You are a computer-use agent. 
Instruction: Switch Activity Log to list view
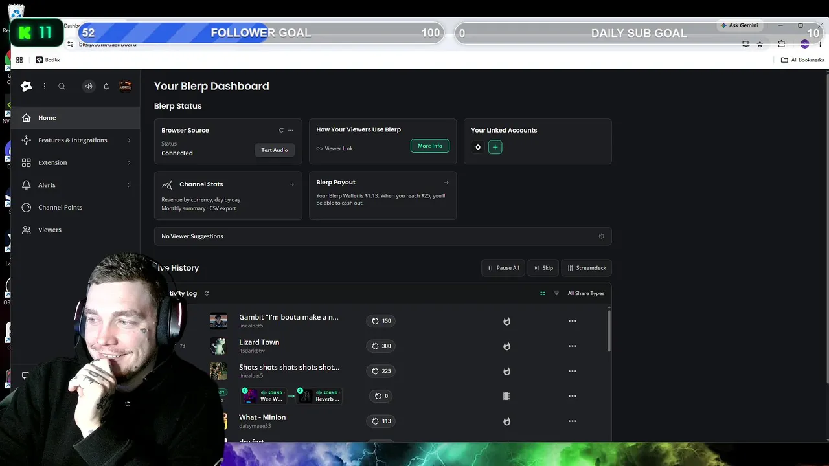point(543,293)
